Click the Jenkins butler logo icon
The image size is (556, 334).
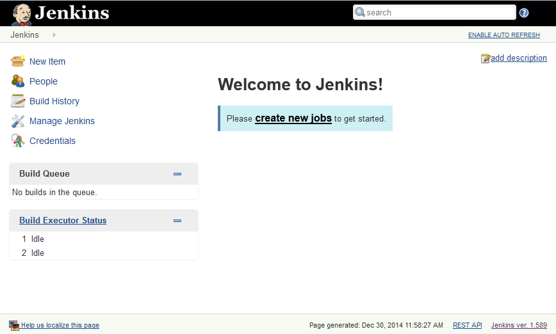[21, 15]
